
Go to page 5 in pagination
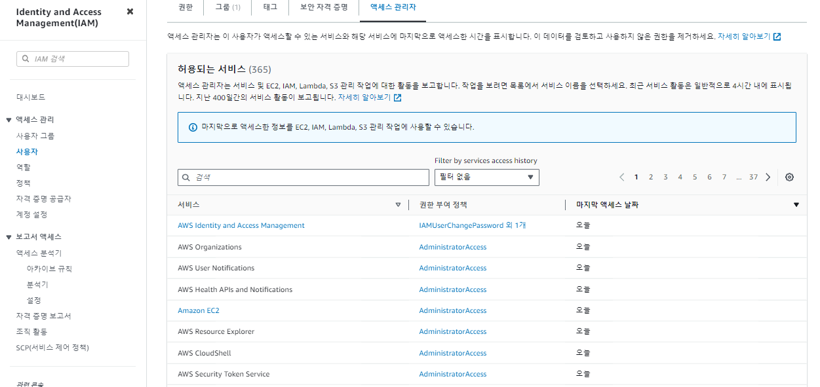(695, 177)
